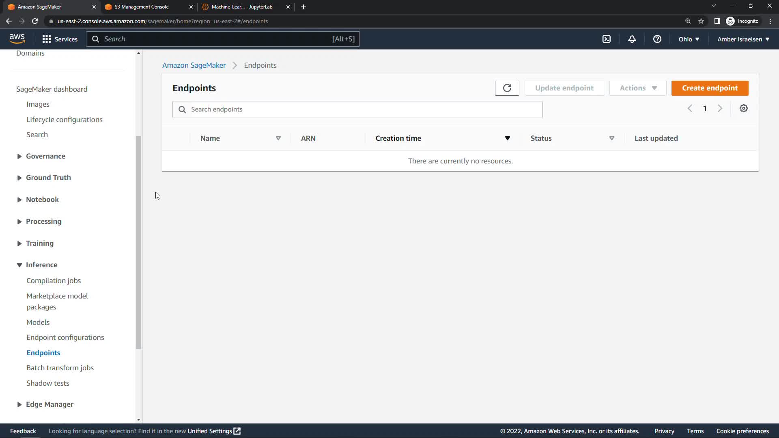The image size is (779, 438).
Task: Open Endpoint configurations in sidebar
Action: (65, 337)
